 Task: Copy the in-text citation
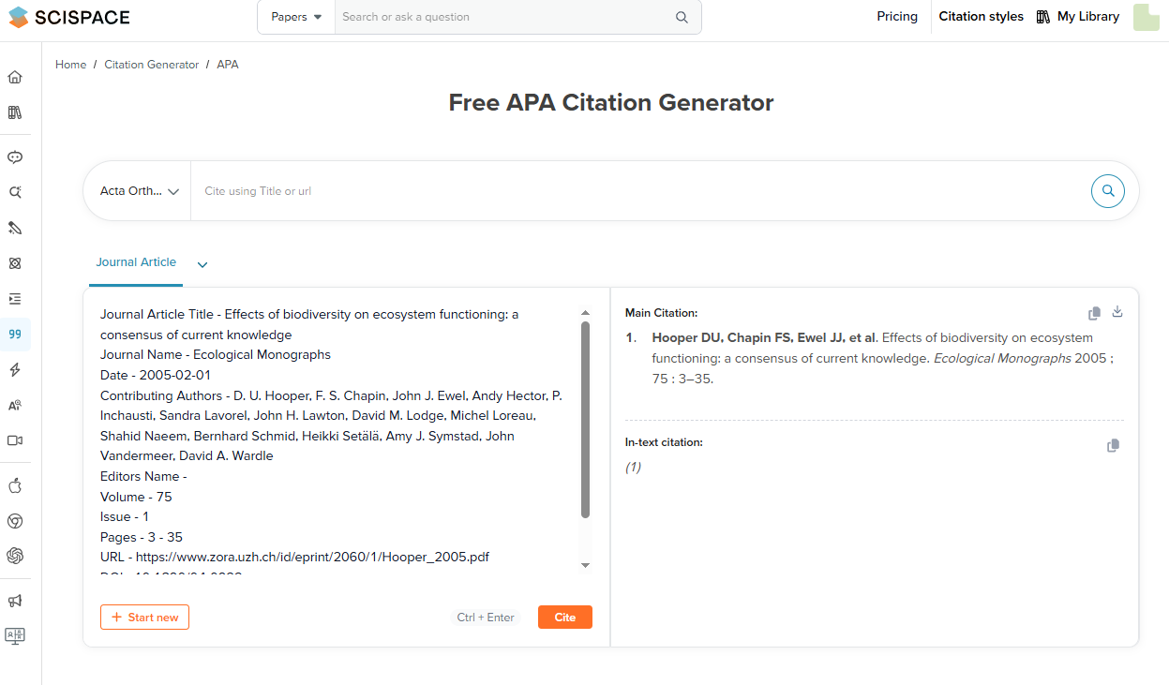pyautogui.click(x=1113, y=445)
